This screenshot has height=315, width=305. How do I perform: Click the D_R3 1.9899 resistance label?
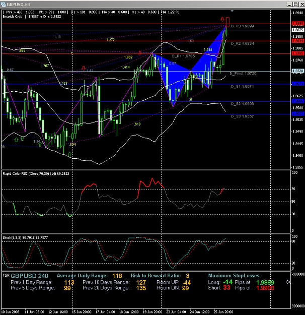point(243,26)
